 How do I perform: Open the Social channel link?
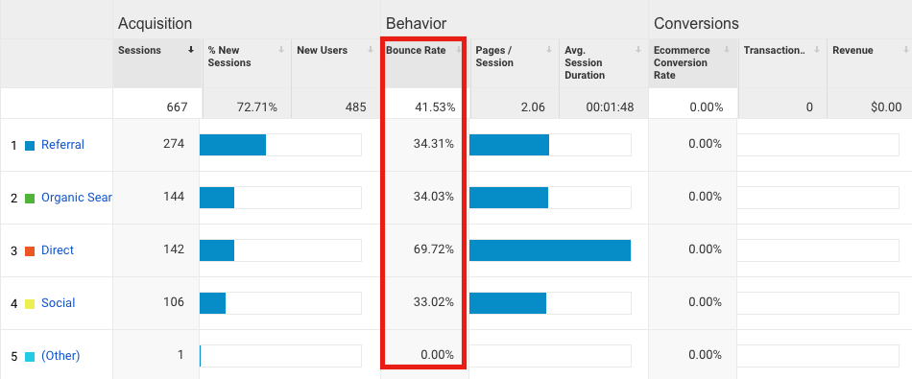[x=59, y=303]
